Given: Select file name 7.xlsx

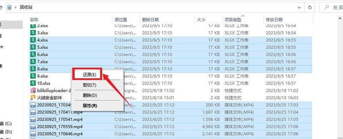Looking at the screenshot, I should 42,62.
